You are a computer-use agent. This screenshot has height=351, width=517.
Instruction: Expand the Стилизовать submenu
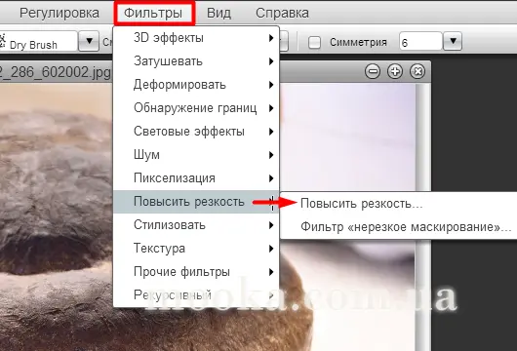[x=196, y=225]
